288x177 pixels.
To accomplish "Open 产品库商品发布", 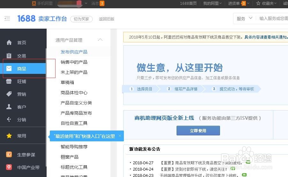I will coord(76,113).
